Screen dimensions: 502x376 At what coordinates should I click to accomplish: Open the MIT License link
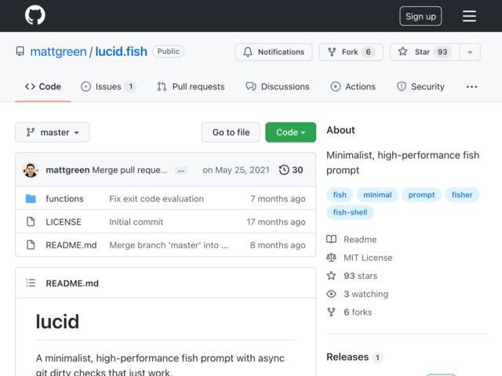coord(368,258)
